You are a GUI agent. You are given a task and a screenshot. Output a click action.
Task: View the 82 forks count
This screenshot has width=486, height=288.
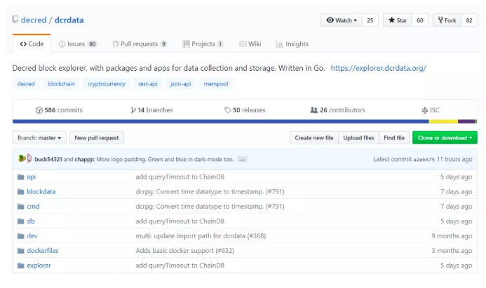[469, 20]
